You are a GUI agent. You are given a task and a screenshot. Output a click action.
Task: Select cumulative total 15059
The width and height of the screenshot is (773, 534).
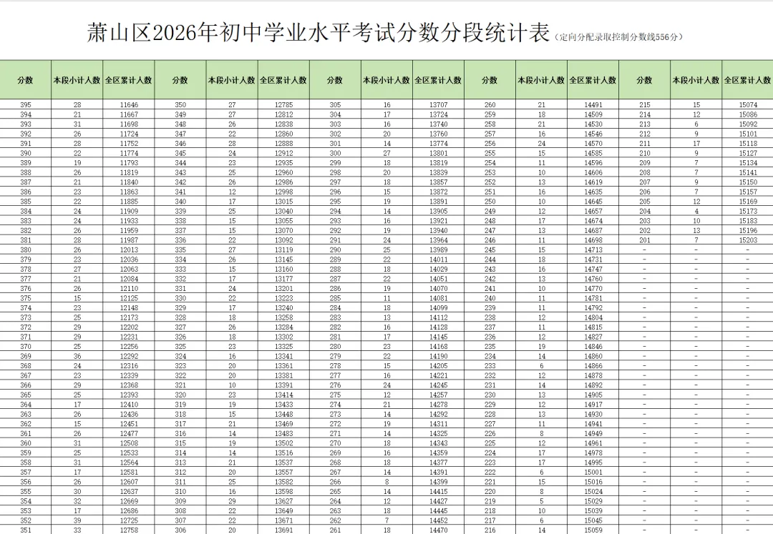593,530
